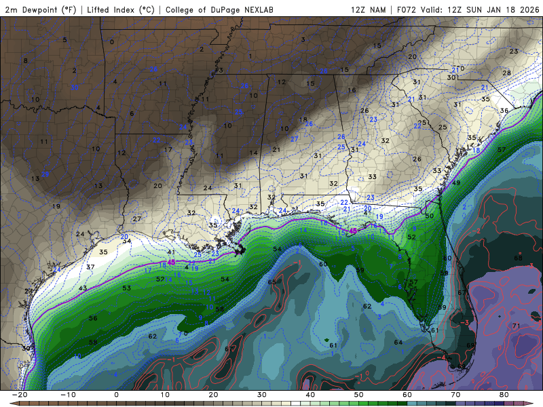Click the '80' tick label on the color scale
This screenshot has height=407, width=543.
504,395
